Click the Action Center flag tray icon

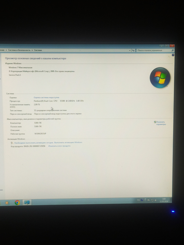[149, 200]
